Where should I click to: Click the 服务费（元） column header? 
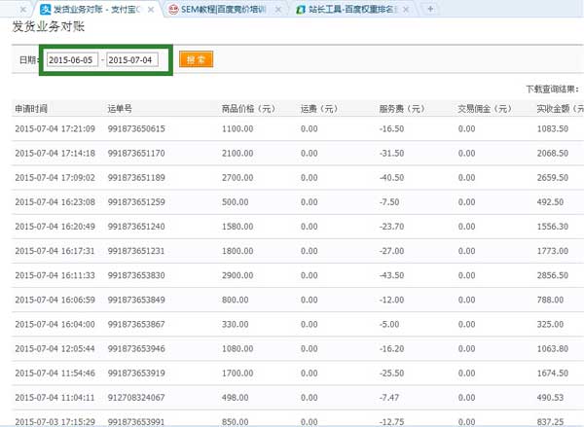click(x=405, y=109)
